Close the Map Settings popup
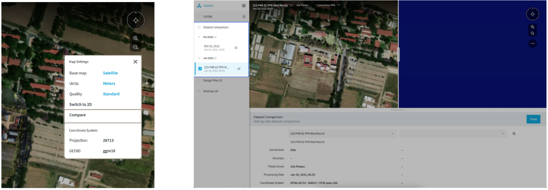Screen dimensions: 548x190 [135, 61]
